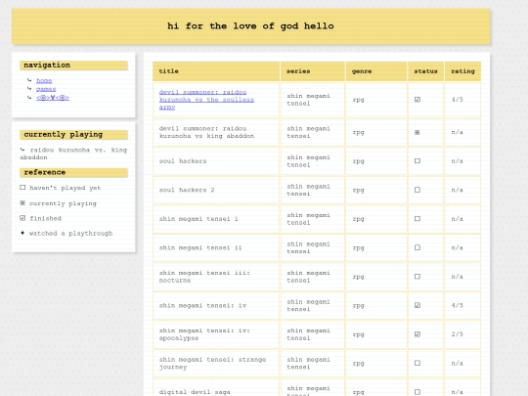Click 'devil summoner: raidou kuzunoha vs king abaddon' title

pos(206,132)
